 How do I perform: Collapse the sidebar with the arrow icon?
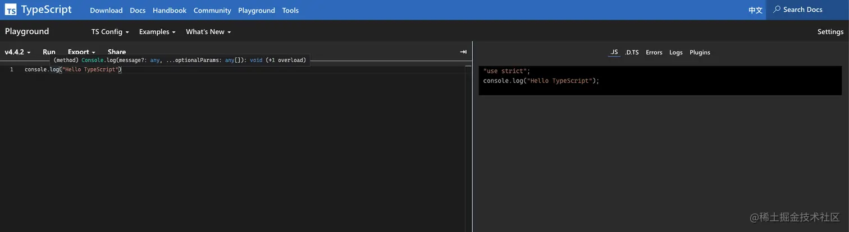click(x=463, y=52)
